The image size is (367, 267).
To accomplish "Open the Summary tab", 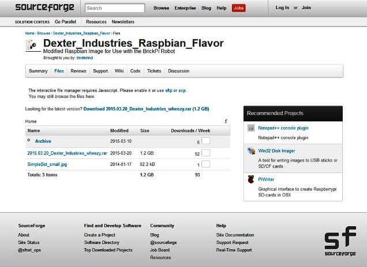I will click(x=38, y=71).
